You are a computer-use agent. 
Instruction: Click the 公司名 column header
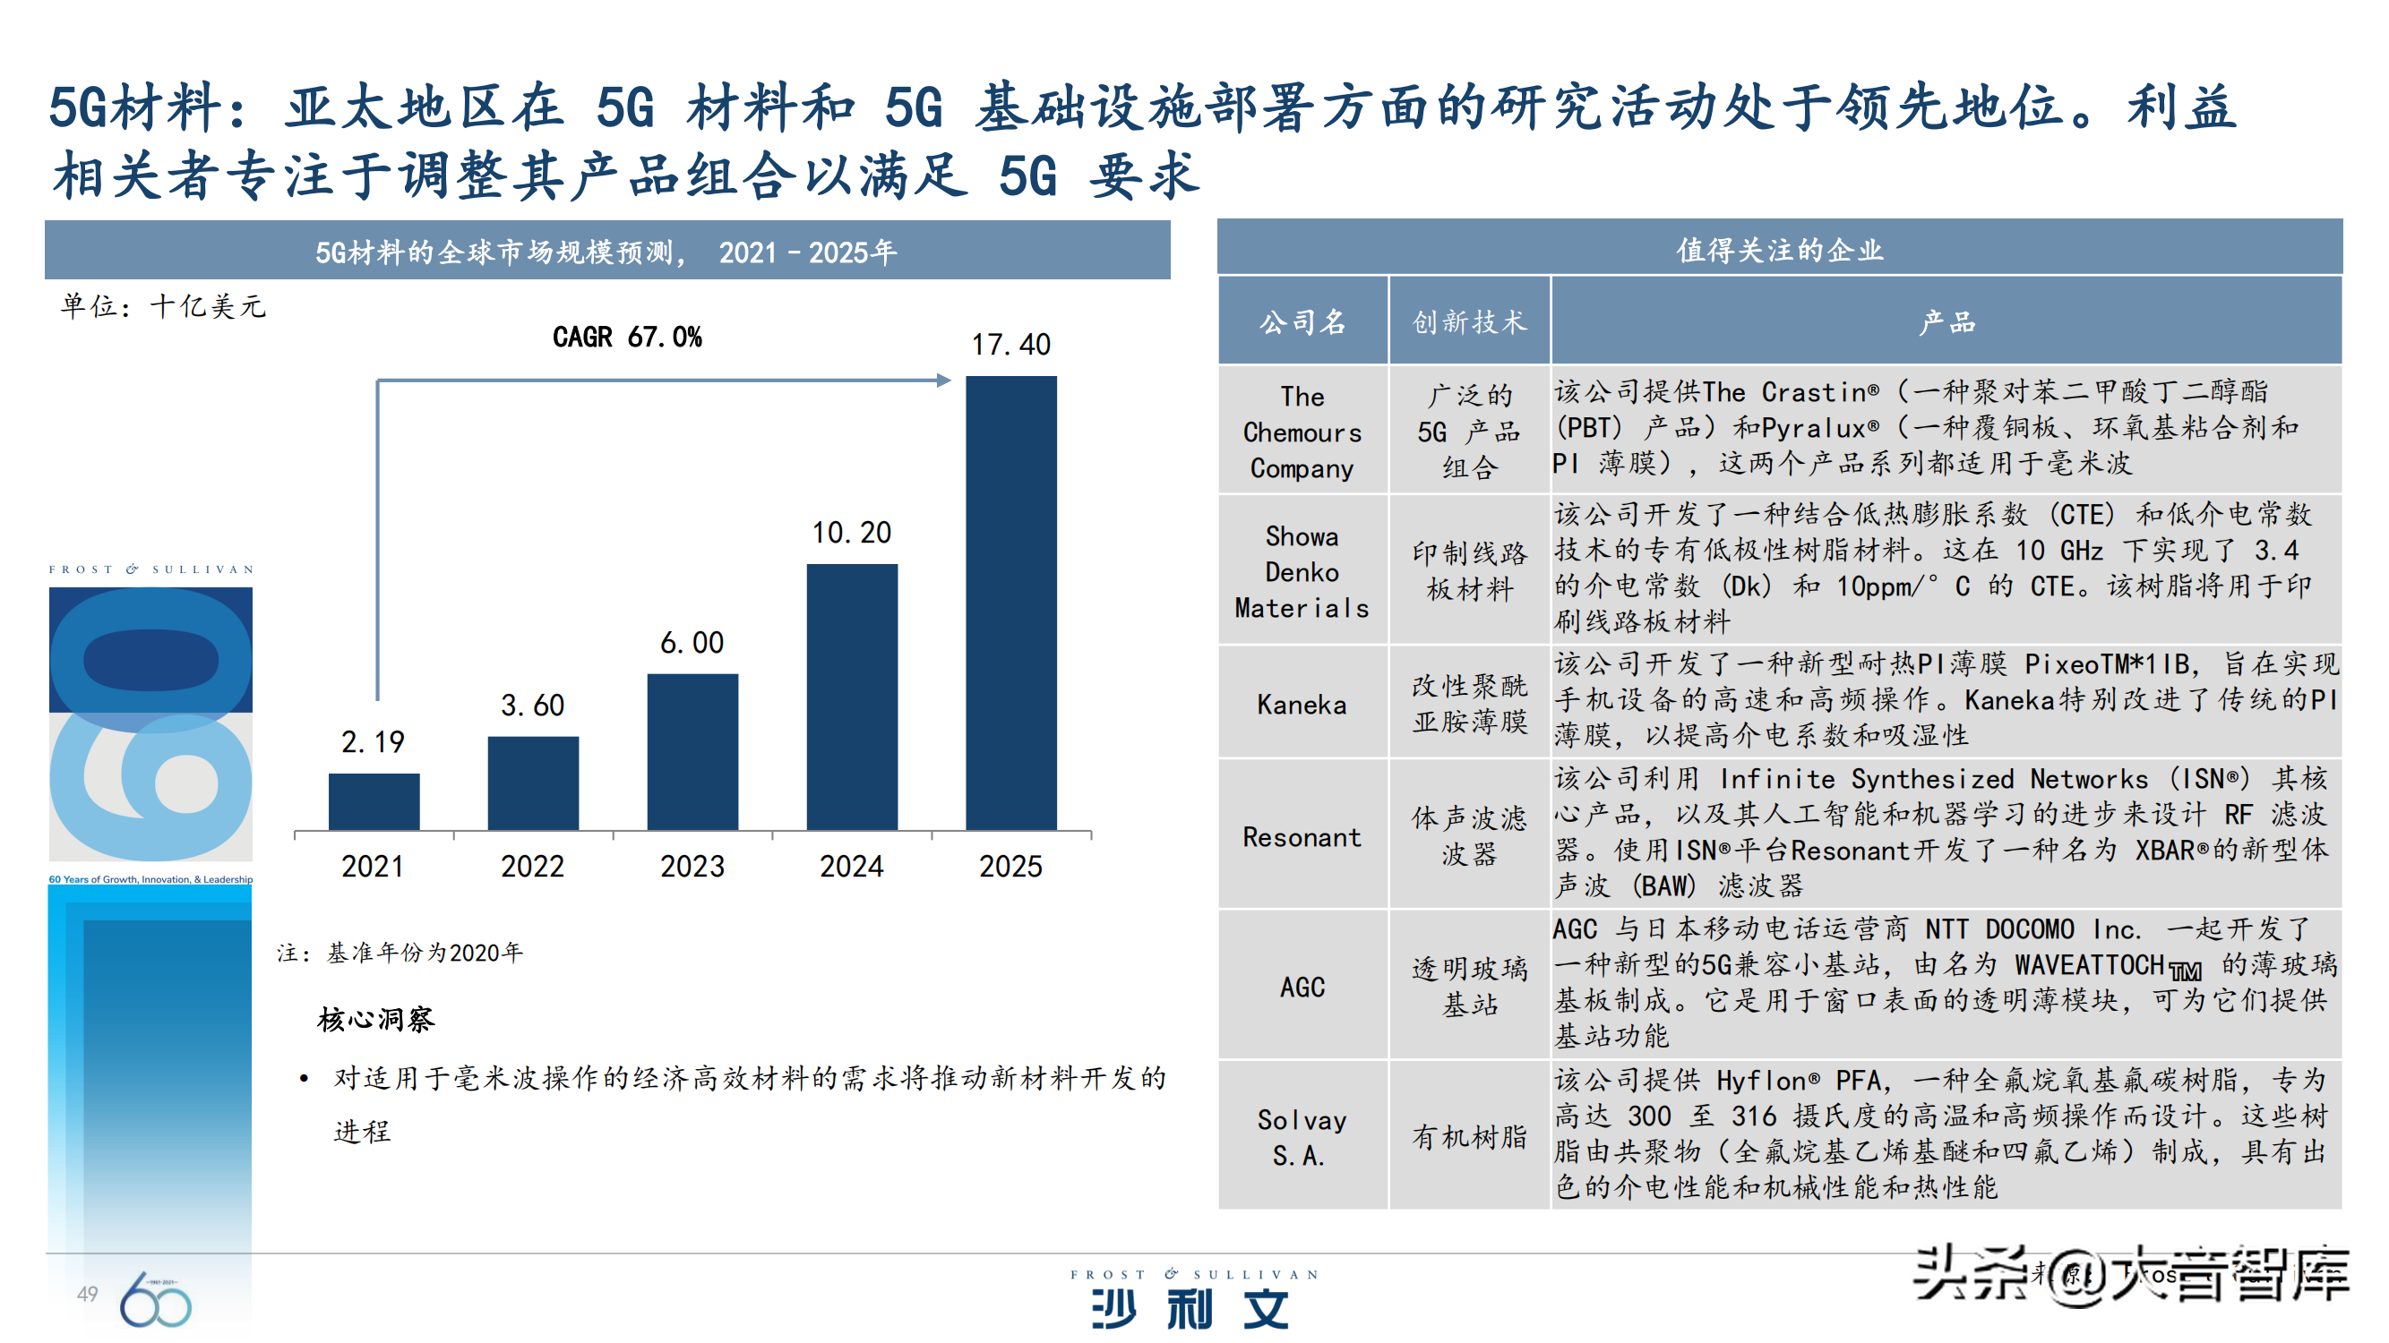click(x=1303, y=321)
